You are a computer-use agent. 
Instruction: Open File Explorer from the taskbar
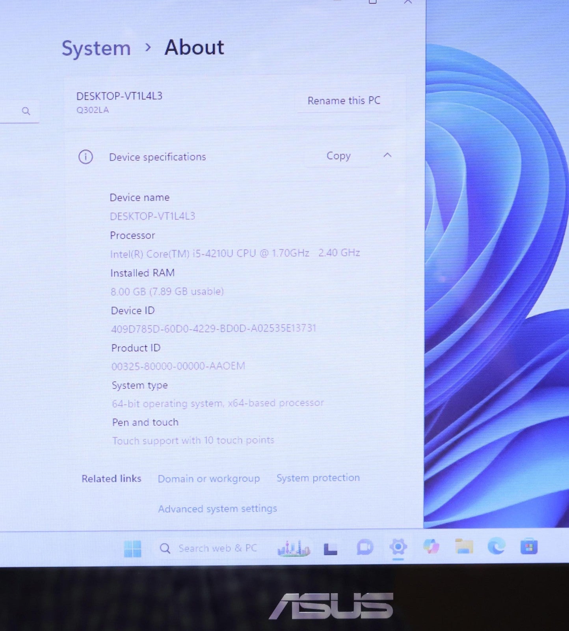click(464, 547)
